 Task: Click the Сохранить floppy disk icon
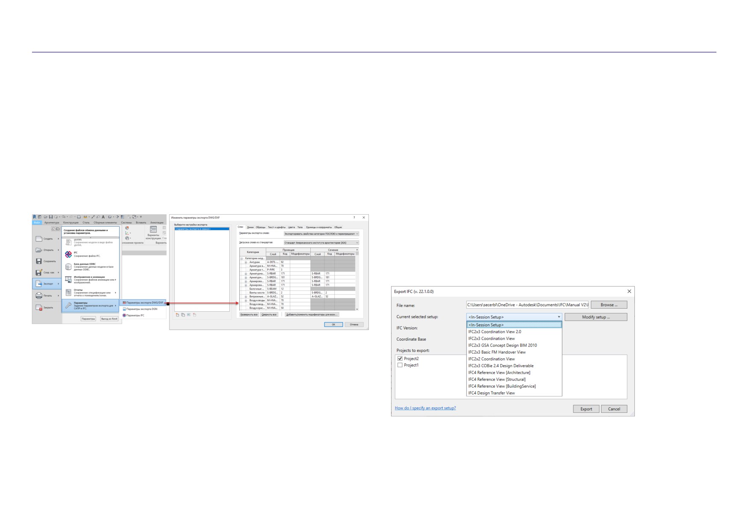click(x=39, y=261)
